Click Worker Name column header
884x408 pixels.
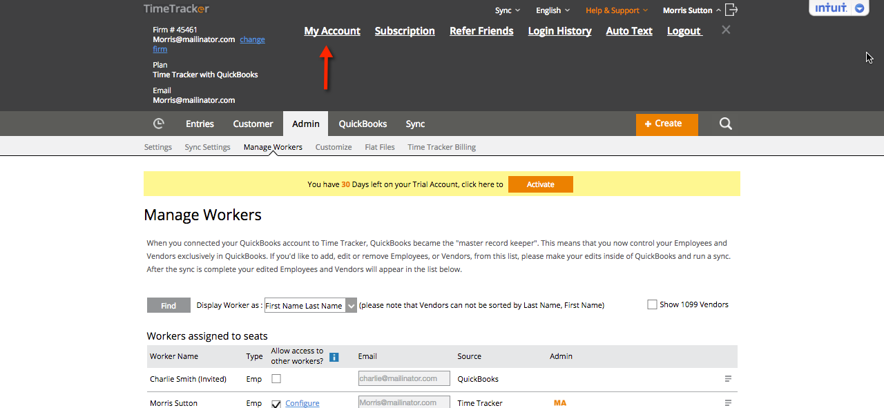click(174, 356)
